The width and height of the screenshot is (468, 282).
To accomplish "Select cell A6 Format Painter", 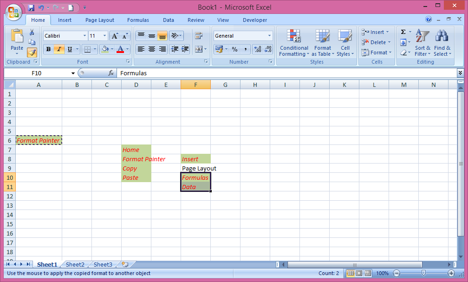I will 39,140.
